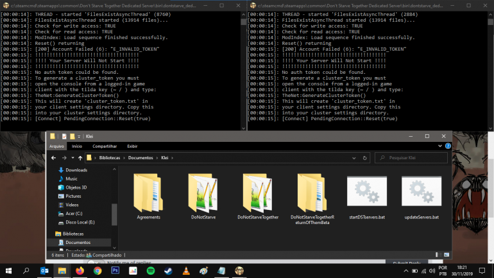Click the POR PTB language indicator
The height and width of the screenshot is (278, 494).
tap(443, 271)
